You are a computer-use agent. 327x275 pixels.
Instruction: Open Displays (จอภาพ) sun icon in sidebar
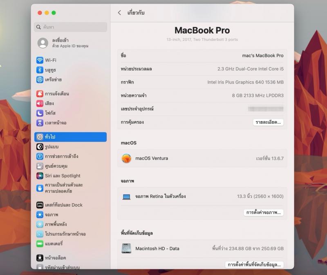pos(40,215)
